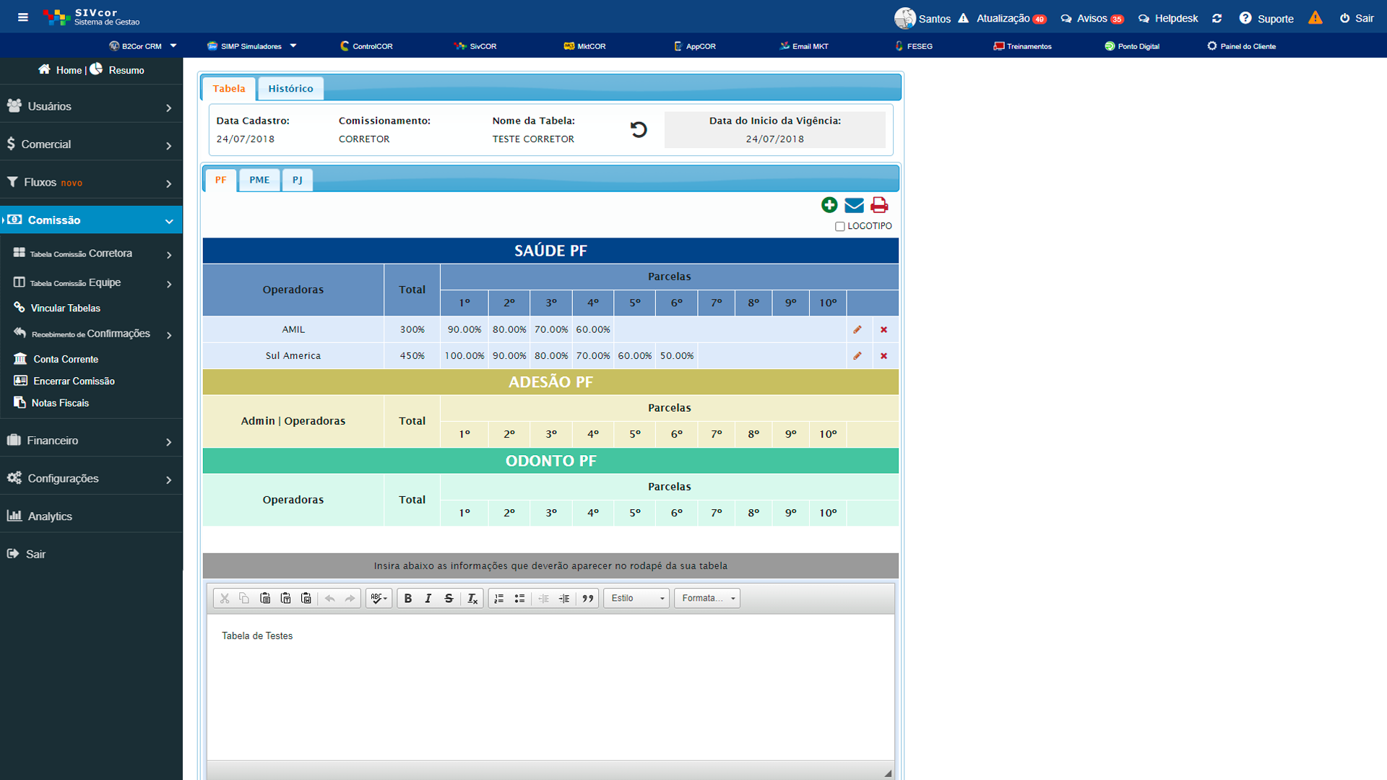Open the Estilo dropdown
1387x780 pixels.
coord(636,598)
